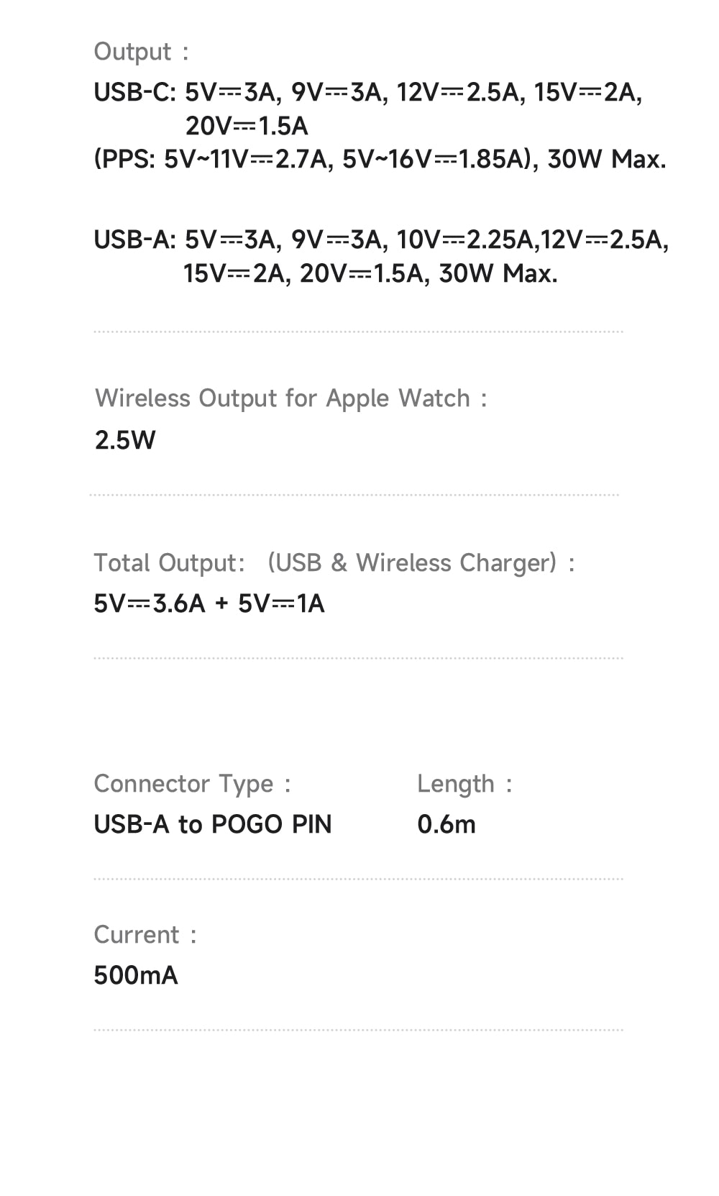Image resolution: width=719 pixels, height=1196 pixels.
Task: Click the "Length :" label
Action: pos(464,783)
